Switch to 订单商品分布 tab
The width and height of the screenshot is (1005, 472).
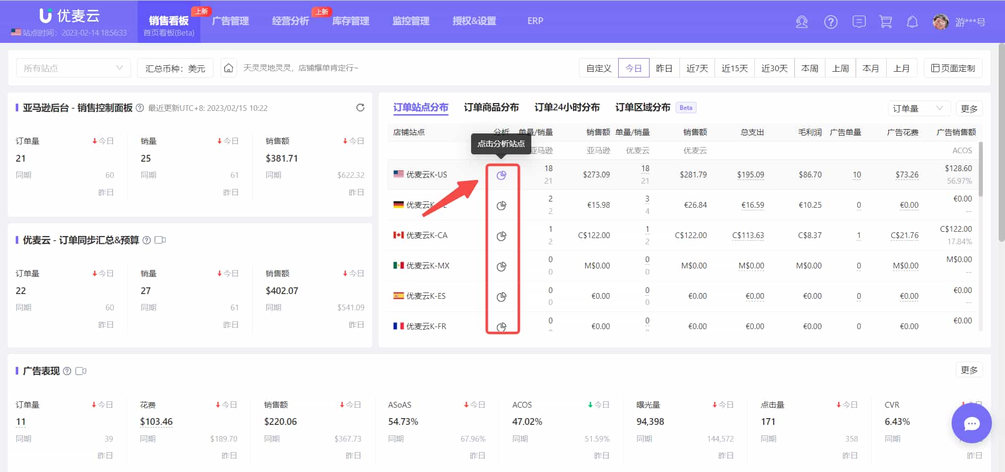[491, 107]
